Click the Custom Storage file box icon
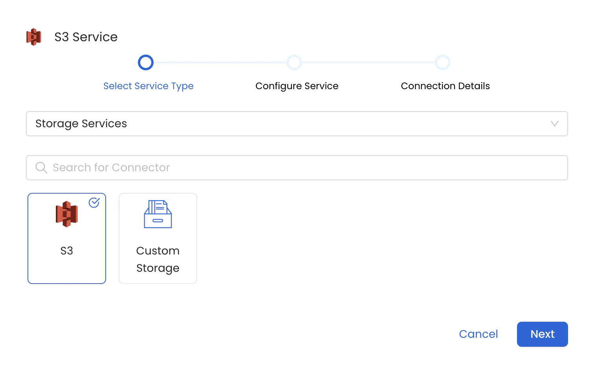Viewport: 594px width, 370px height. pos(158,214)
